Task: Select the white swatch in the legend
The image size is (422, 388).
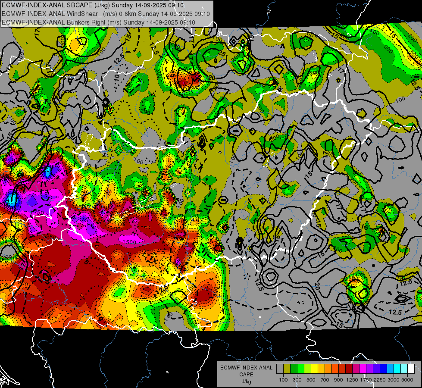Action: [411, 369]
